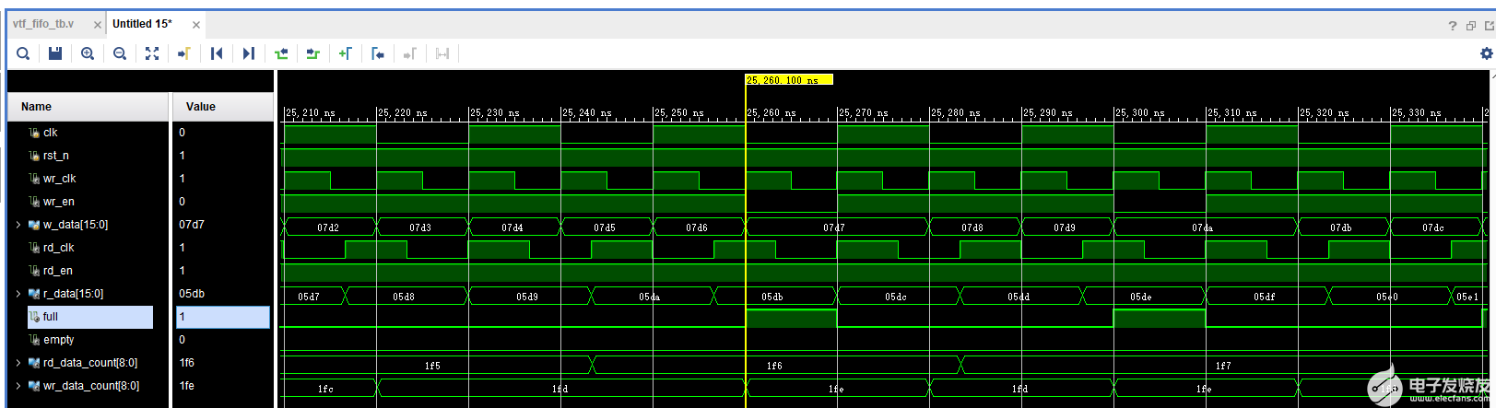Viewport: 1496px width, 408px height.
Task: Select the rd_en signal
Action: pos(57,271)
